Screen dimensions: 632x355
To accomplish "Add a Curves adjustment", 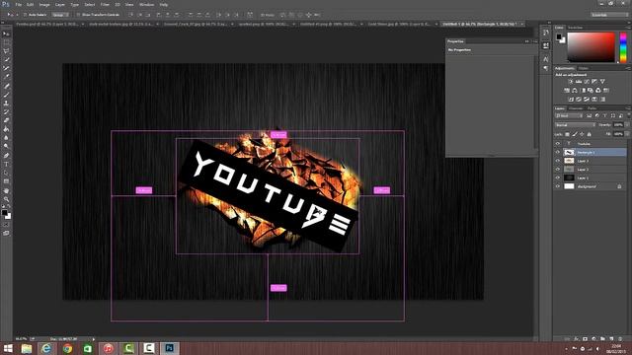I will [x=587, y=82].
